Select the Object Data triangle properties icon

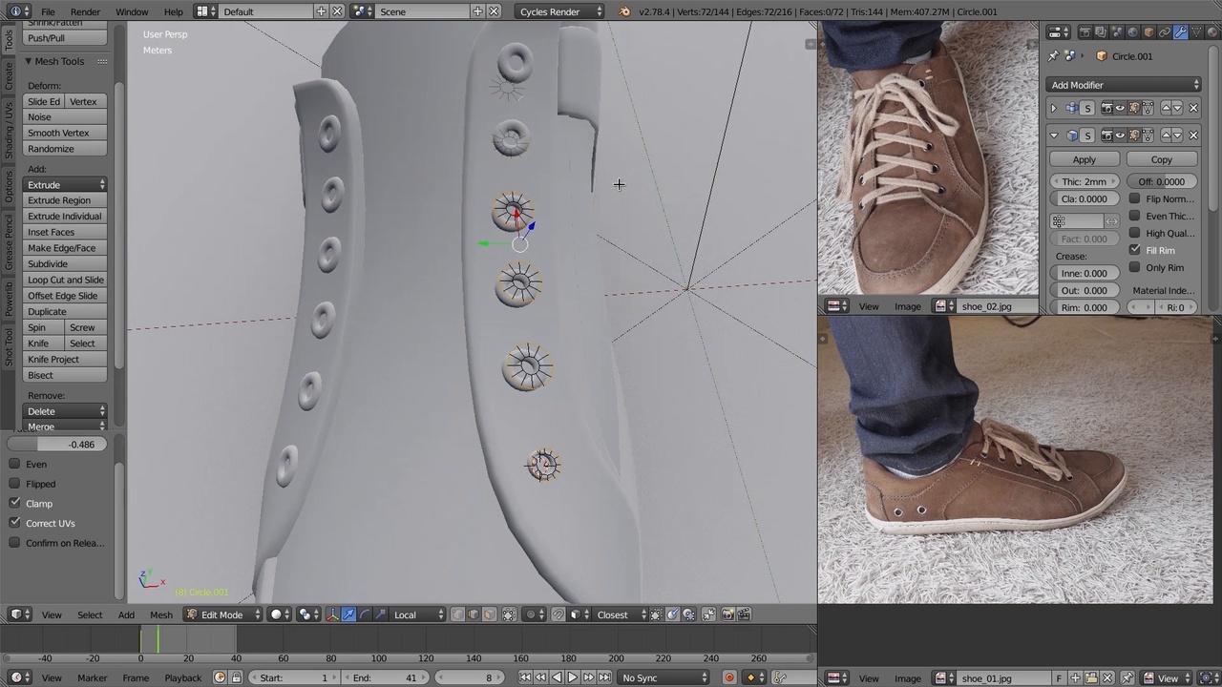1196,31
